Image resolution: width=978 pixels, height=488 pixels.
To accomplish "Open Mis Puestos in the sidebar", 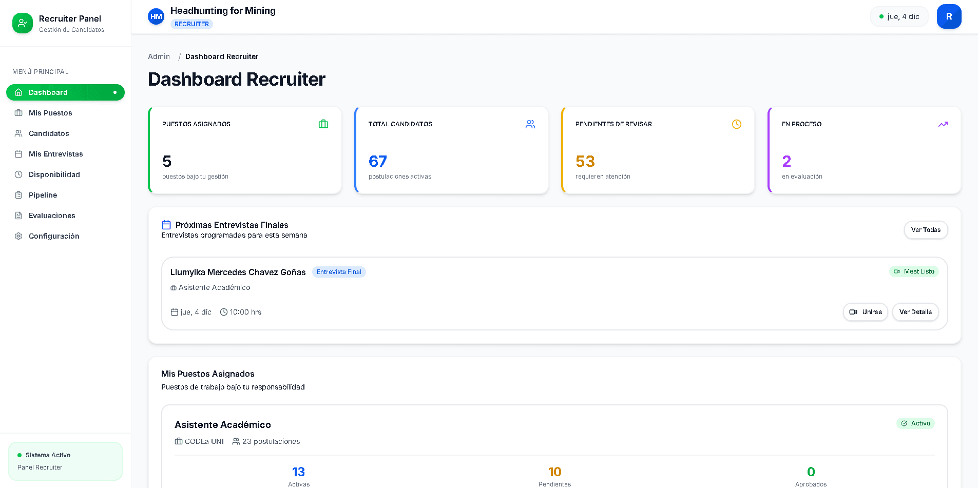I will (x=50, y=113).
